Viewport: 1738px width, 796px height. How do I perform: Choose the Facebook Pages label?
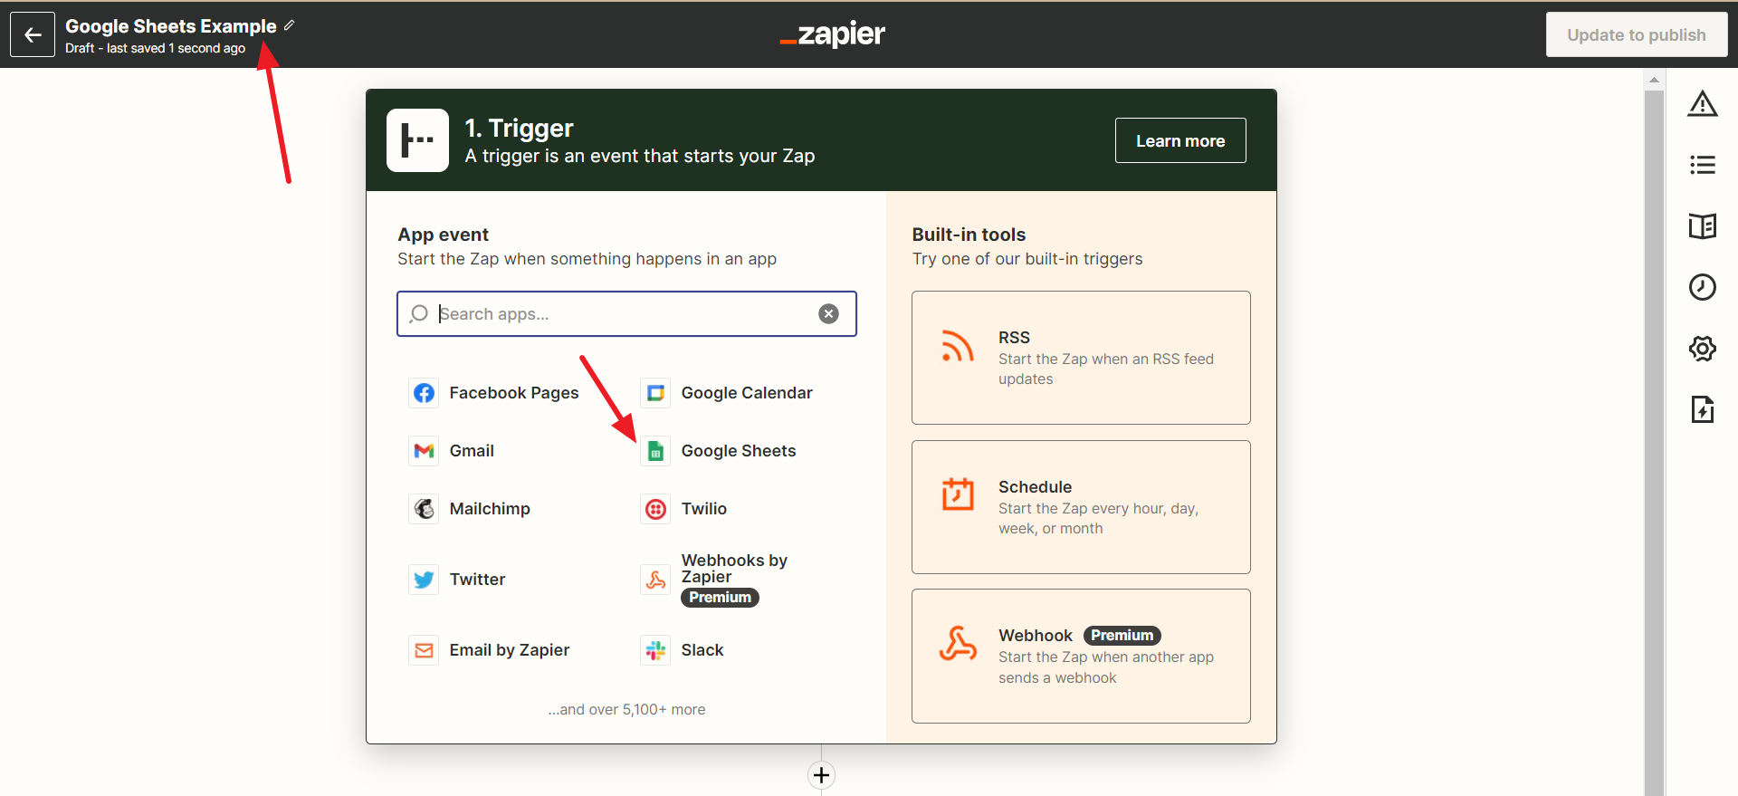coord(514,393)
